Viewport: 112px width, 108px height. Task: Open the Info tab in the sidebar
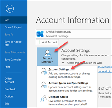[14, 20]
